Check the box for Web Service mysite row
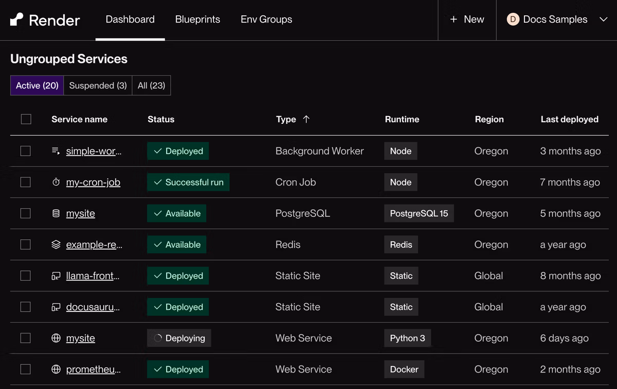617x389 pixels. 26,338
